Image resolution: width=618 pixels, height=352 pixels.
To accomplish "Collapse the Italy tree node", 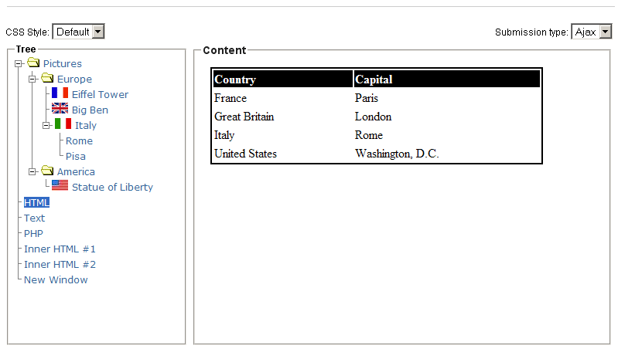I will tap(46, 126).
